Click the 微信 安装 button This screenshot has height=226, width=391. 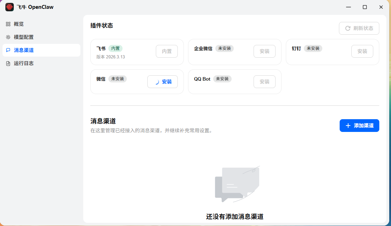tap(163, 82)
